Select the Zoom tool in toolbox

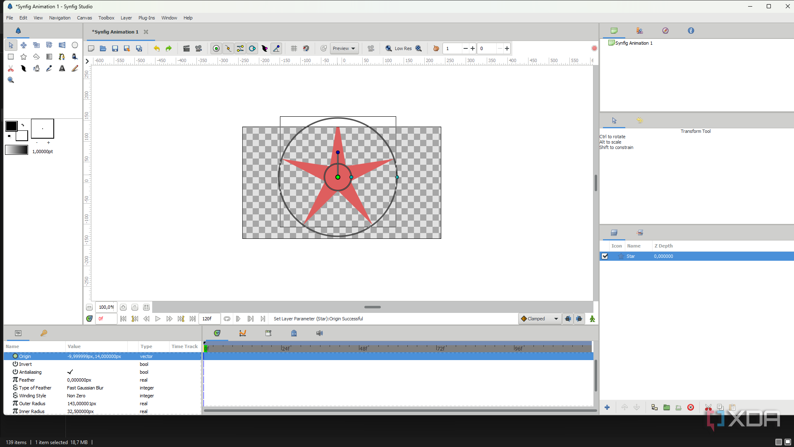(x=11, y=80)
